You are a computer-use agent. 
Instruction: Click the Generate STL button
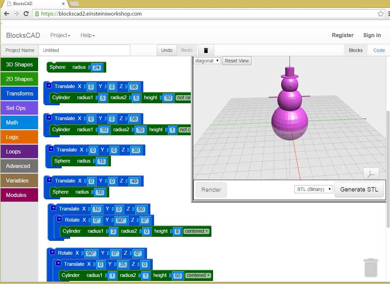(x=359, y=190)
